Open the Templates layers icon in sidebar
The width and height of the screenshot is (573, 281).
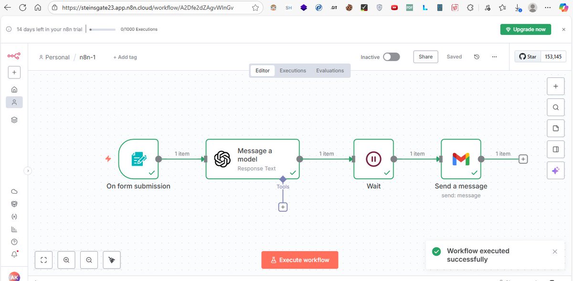pos(14,120)
